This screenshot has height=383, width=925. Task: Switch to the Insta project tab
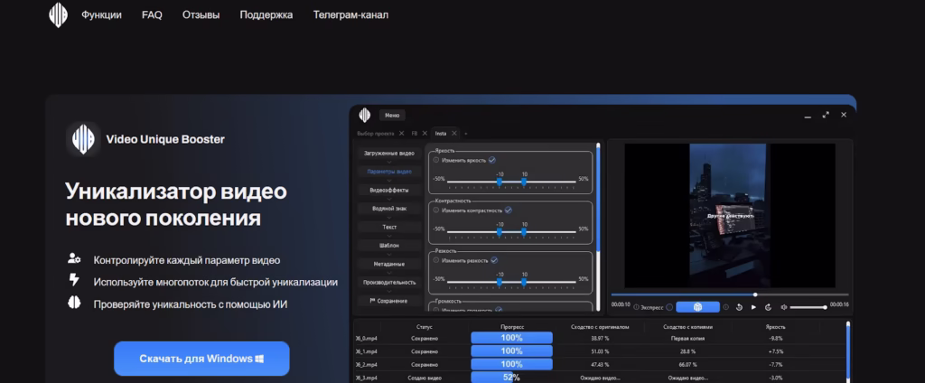pyautogui.click(x=441, y=133)
